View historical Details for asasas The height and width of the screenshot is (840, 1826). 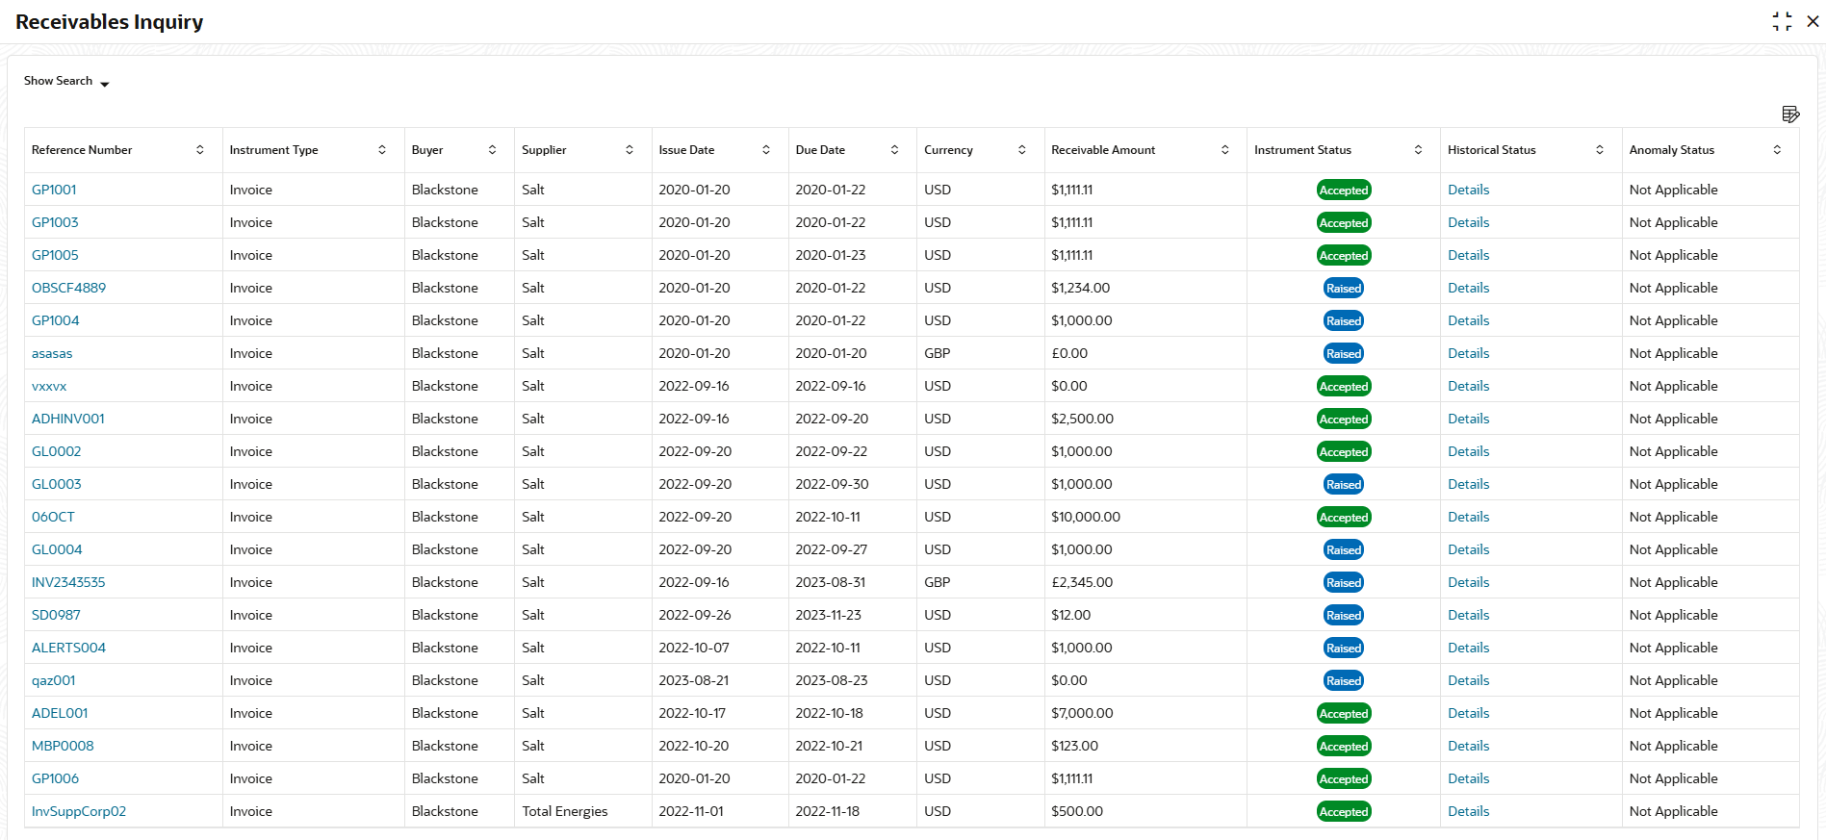click(1468, 353)
